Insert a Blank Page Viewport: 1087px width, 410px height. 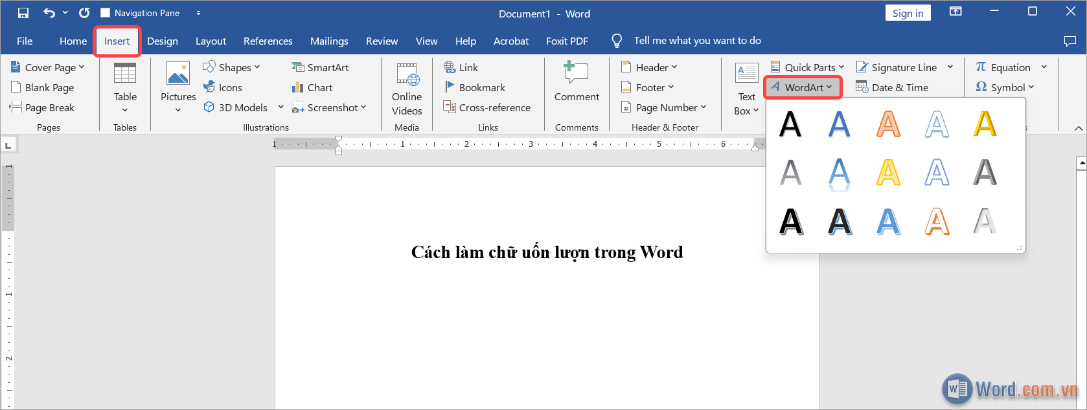[43, 87]
